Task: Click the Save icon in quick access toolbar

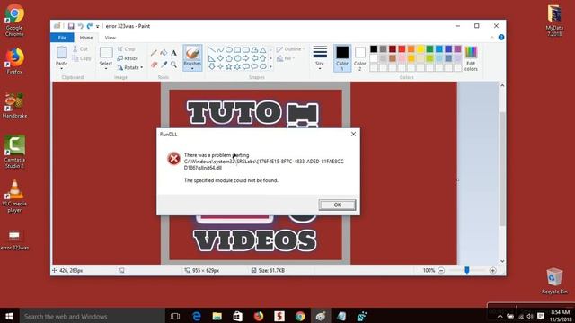Action: point(71,26)
